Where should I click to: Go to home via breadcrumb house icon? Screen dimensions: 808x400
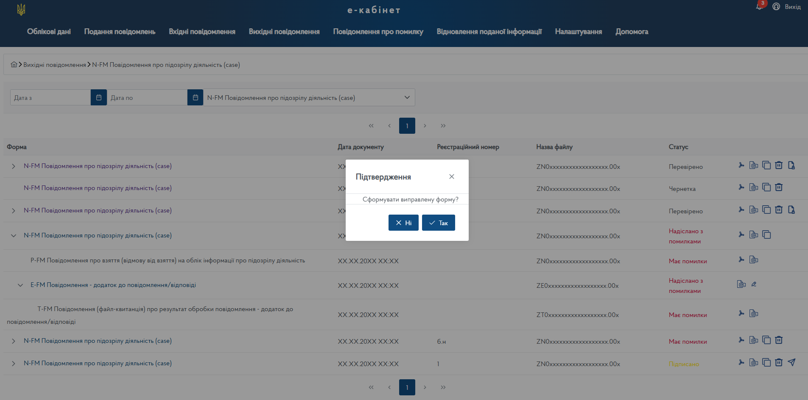tap(14, 64)
